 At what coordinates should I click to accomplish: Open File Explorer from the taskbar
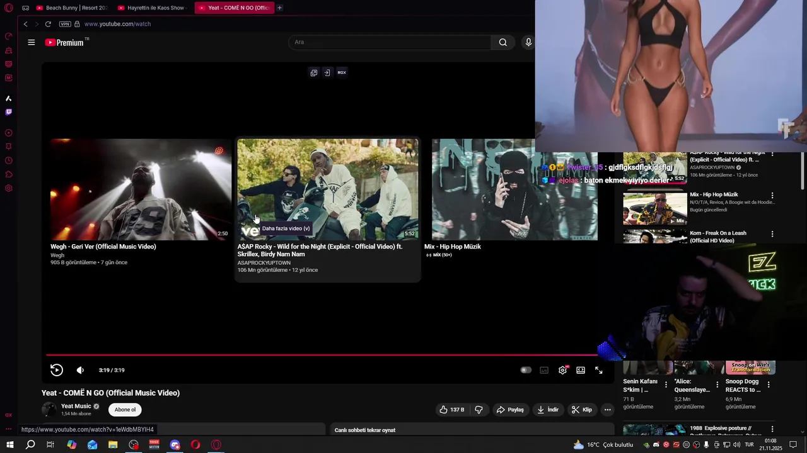coord(113,445)
